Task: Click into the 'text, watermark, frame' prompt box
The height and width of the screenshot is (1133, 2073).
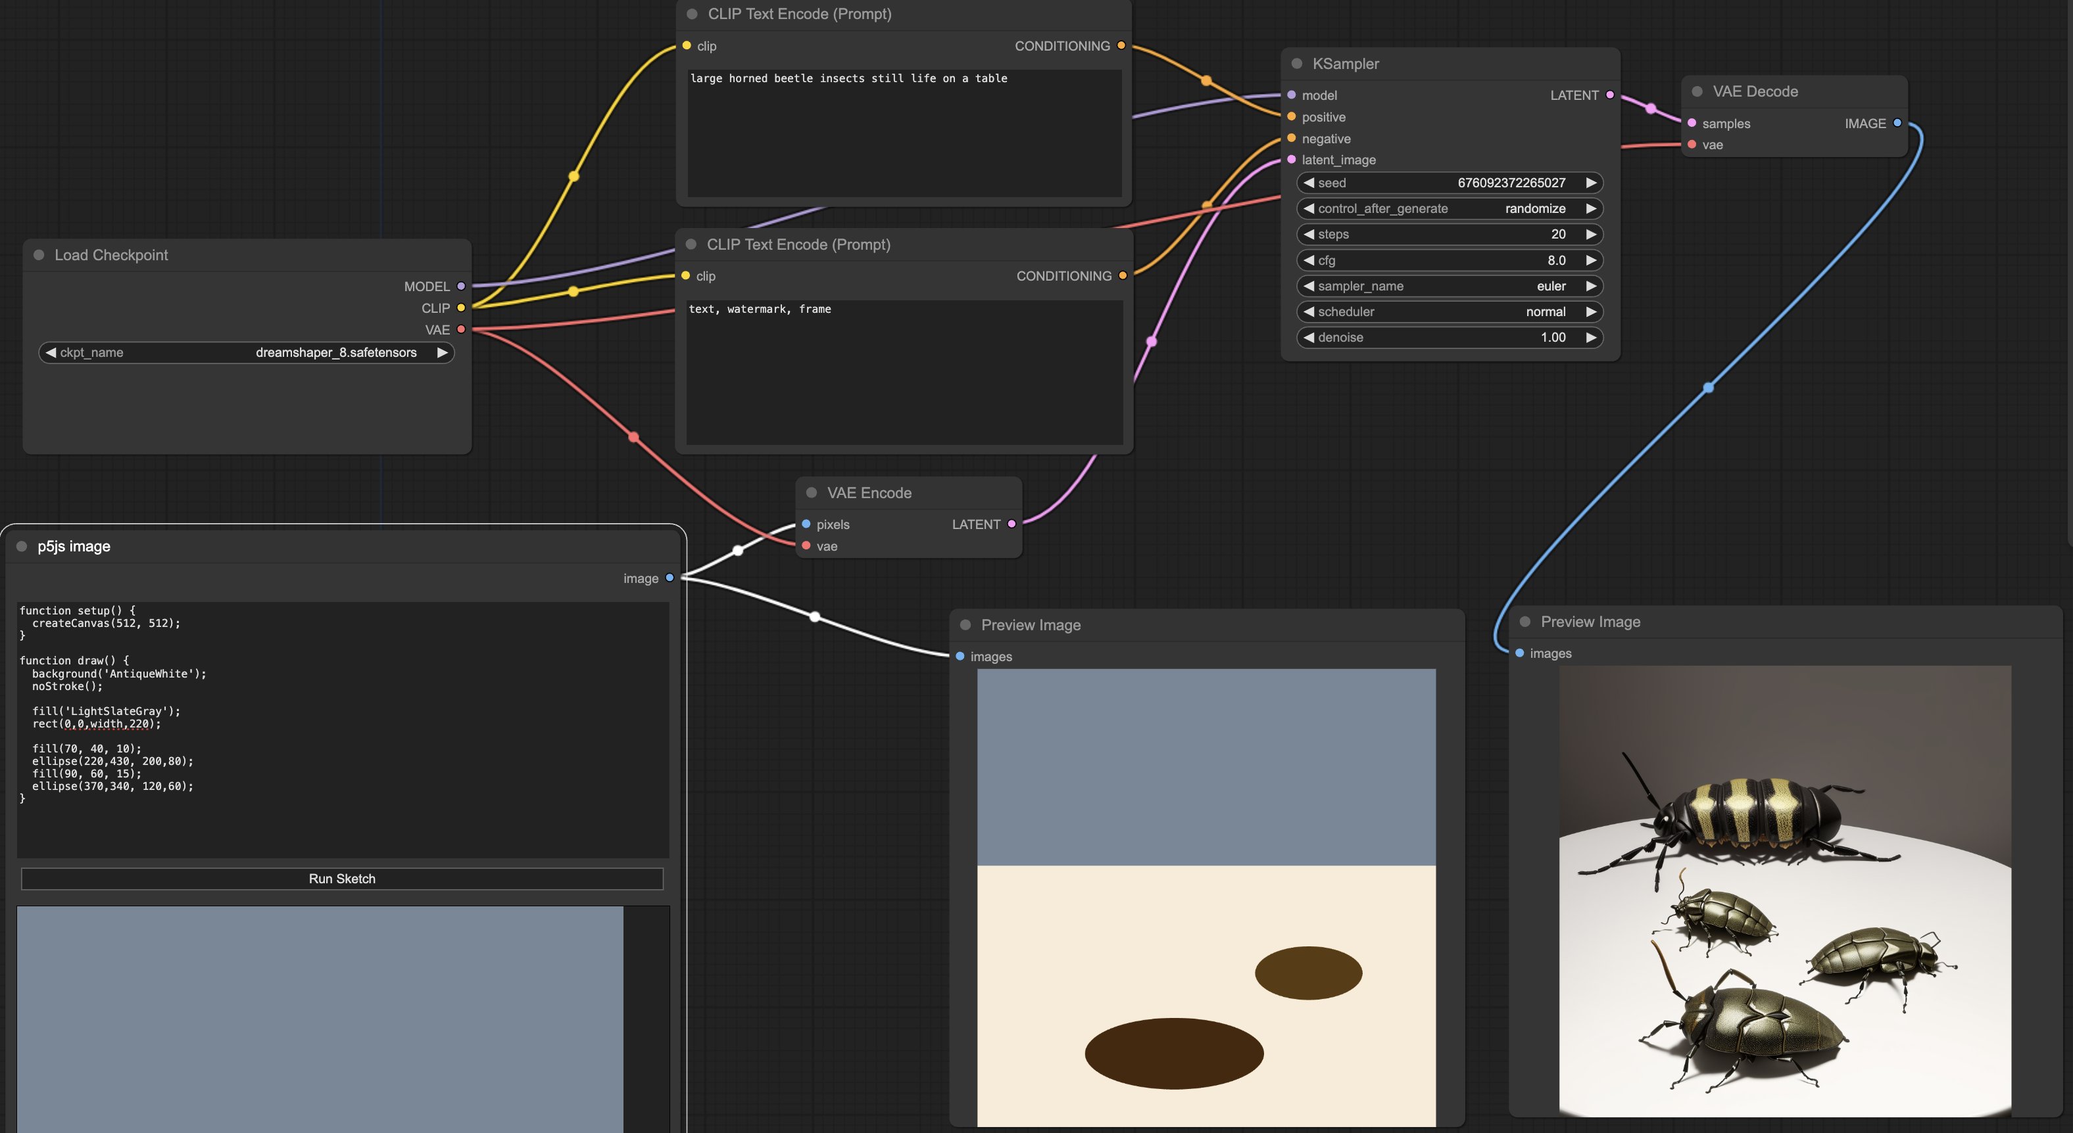Action: (x=904, y=373)
